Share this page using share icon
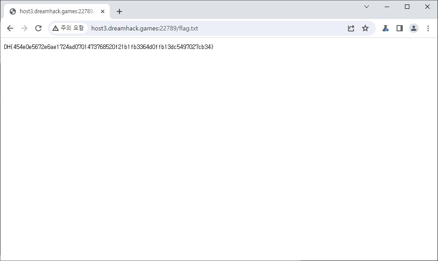The width and height of the screenshot is (438, 261). coord(351,28)
